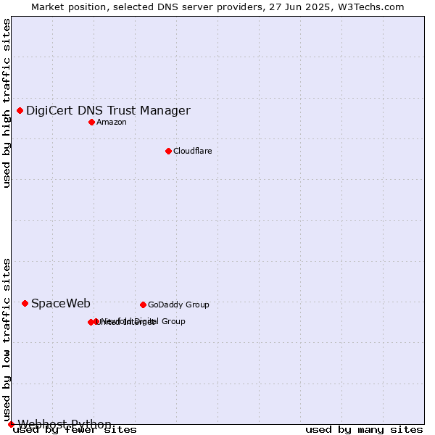Click the 'used by many sites' axis label
The image size is (435, 435).
364,430
